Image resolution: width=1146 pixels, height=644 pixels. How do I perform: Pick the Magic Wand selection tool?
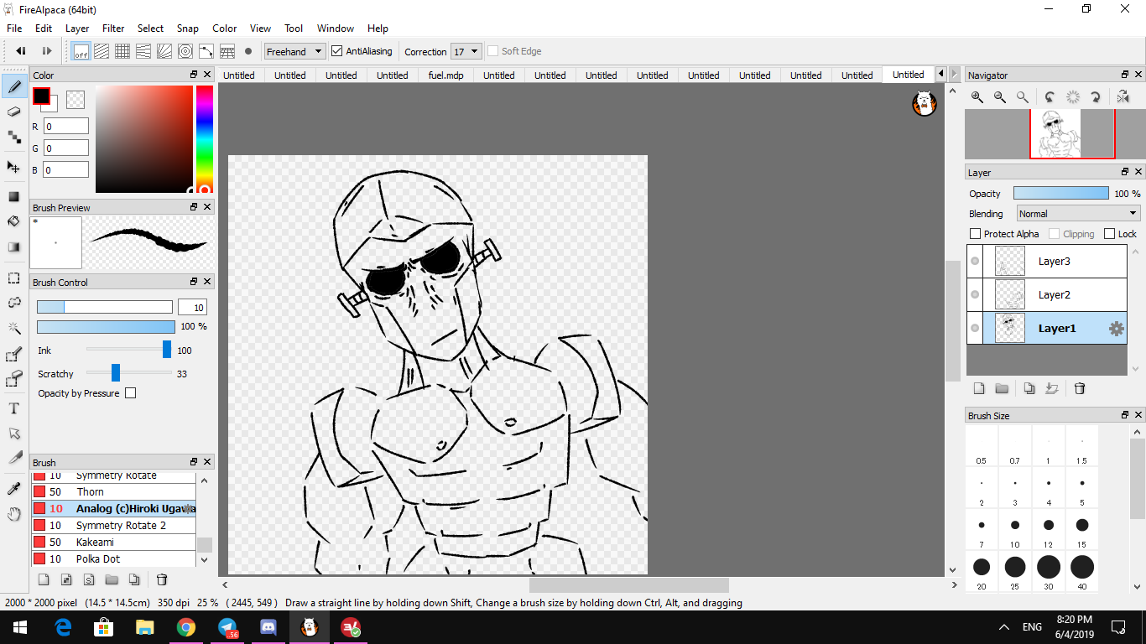click(x=13, y=328)
